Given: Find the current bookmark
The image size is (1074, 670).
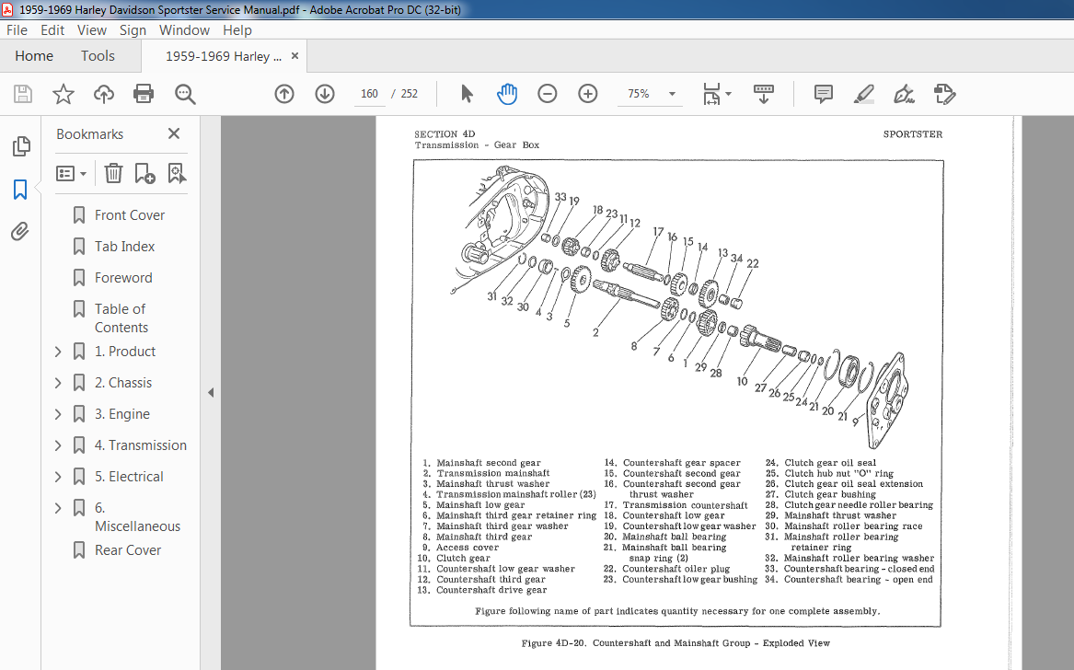Looking at the screenshot, I should coord(177,173).
